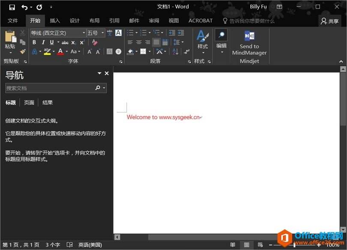Viewport: 347px width, 250px height.
Task: Click the Character Shading icon
Action: (x=110, y=51)
